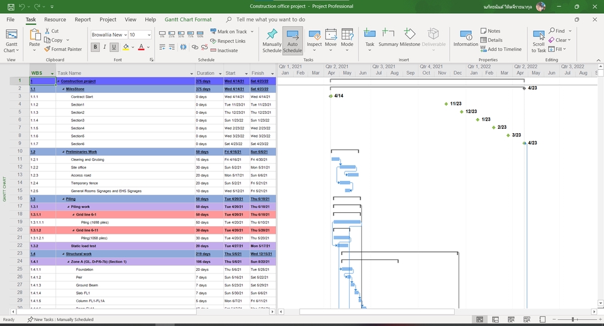Open task Information dialog
Screen dimensions: 604x326
click(466, 38)
